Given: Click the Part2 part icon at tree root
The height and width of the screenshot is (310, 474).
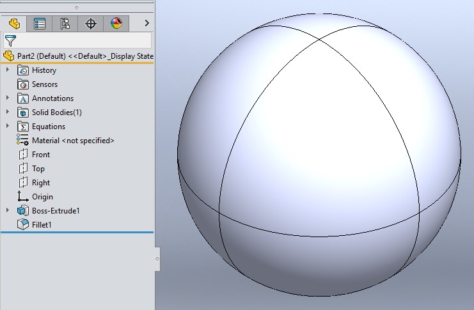Looking at the screenshot, I should 9,56.
